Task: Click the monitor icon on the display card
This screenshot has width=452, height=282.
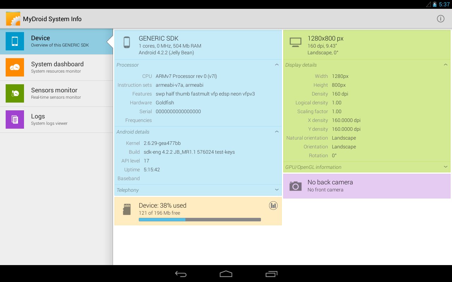Action: pos(295,42)
